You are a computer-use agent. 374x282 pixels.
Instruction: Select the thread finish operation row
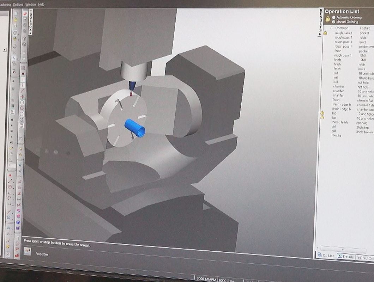click(339, 122)
